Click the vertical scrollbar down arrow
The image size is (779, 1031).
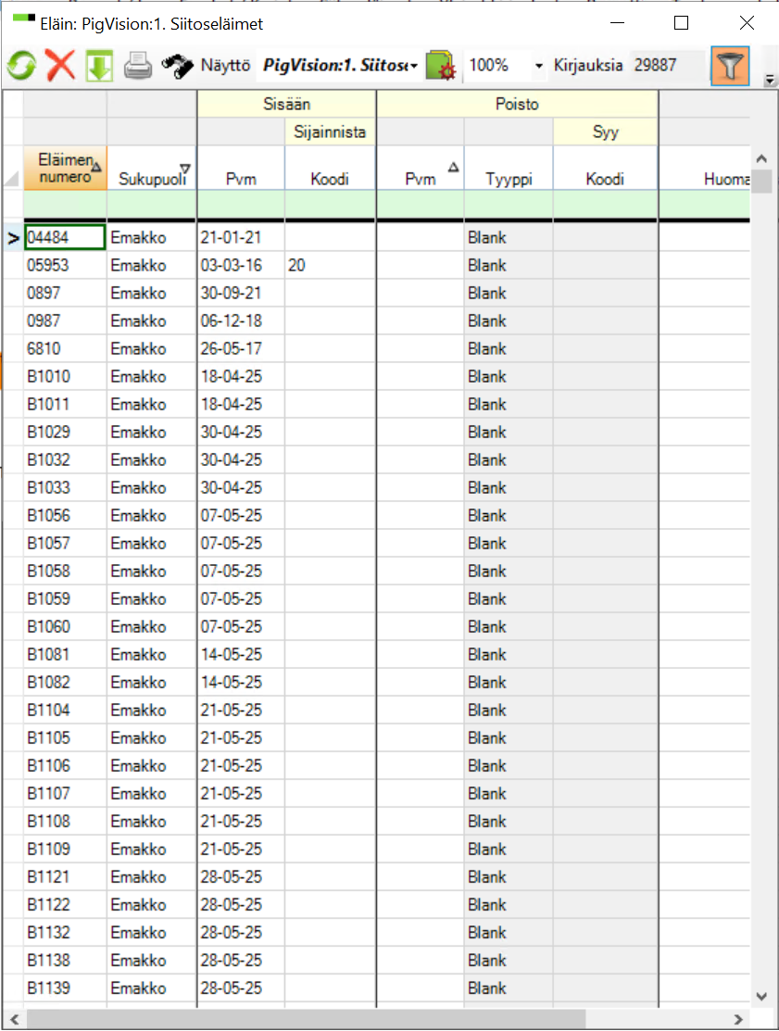tap(762, 996)
